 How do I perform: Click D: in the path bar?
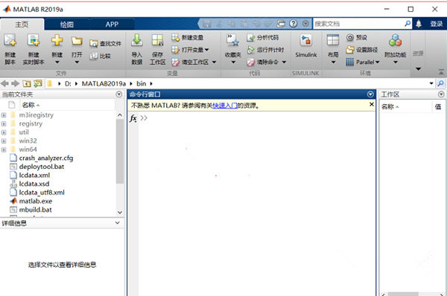(x=68, y=84)
